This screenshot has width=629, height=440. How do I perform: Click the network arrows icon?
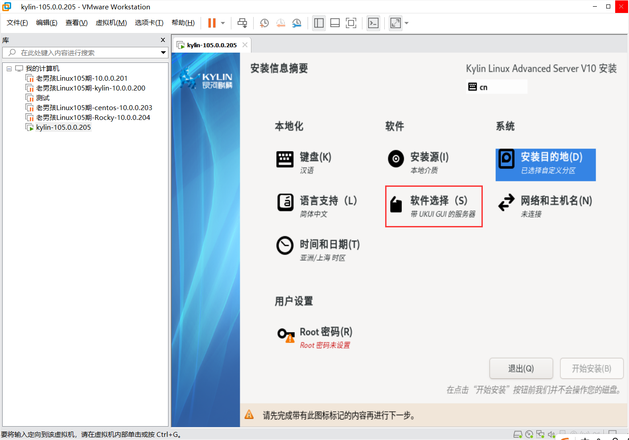tap(506, 202)
